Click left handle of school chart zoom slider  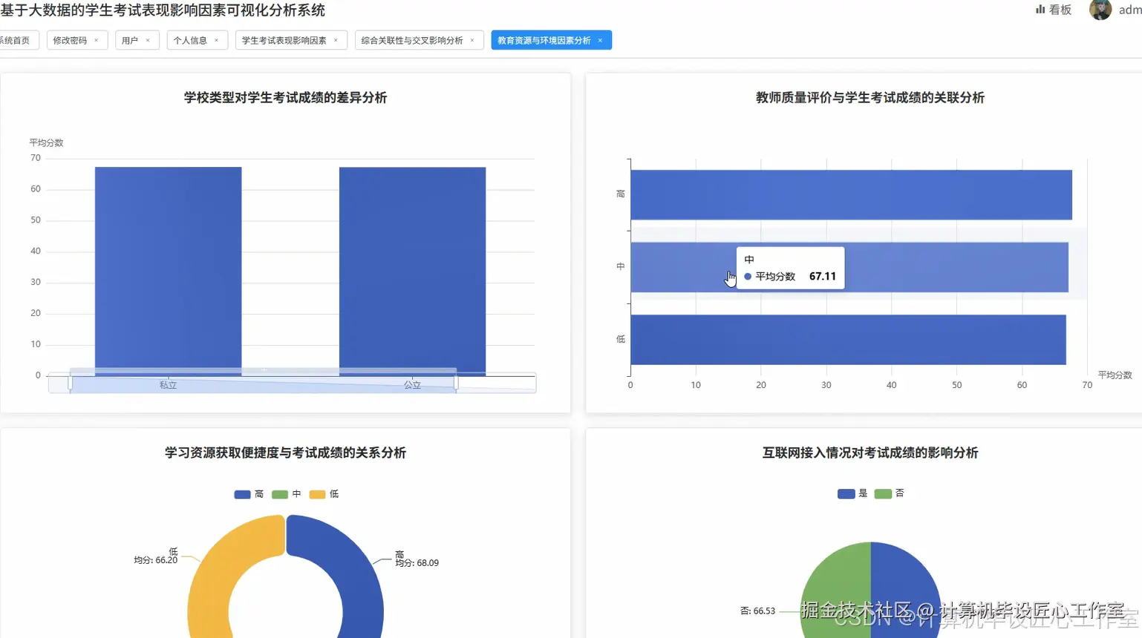coord(71,383)
